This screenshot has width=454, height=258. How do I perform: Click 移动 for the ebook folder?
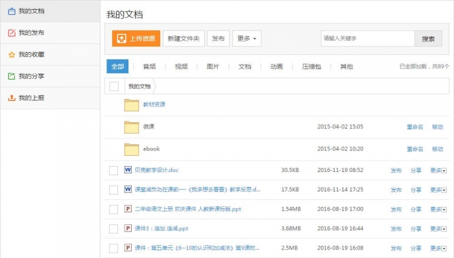tap(438, 149)
